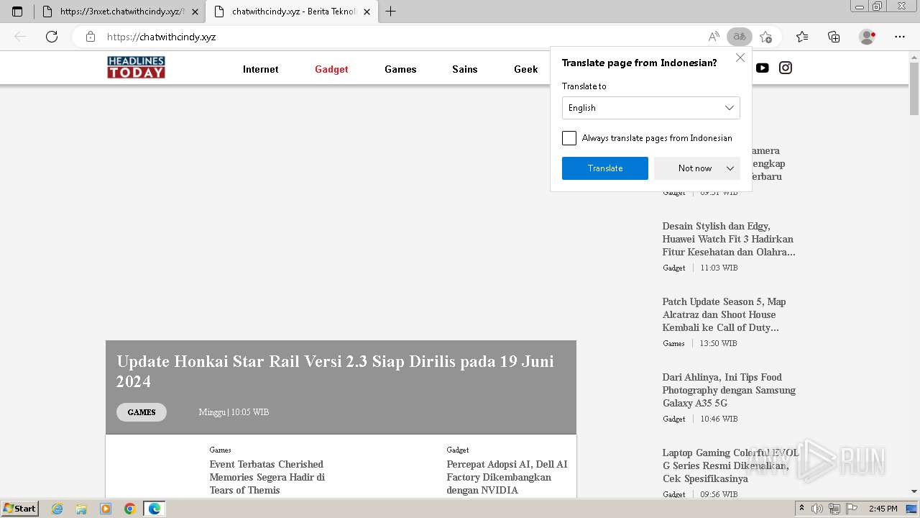Switch to the chatwithcindy.xyz Berita tab
Image resolution: width=920 pixels, height=518 pixels.
click(x=292, y=12)
